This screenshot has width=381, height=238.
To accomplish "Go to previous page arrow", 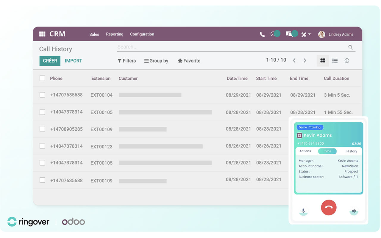I will (294, 61).
